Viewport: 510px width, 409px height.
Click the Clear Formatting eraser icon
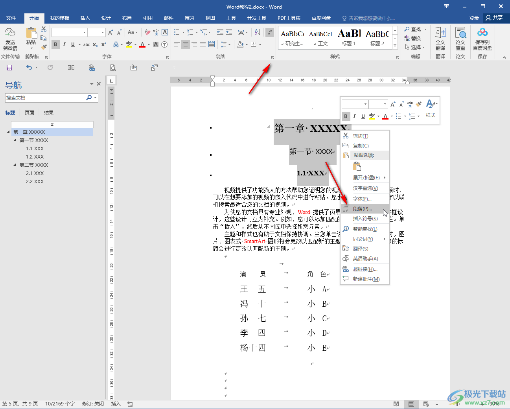click(x=147, y=32)
